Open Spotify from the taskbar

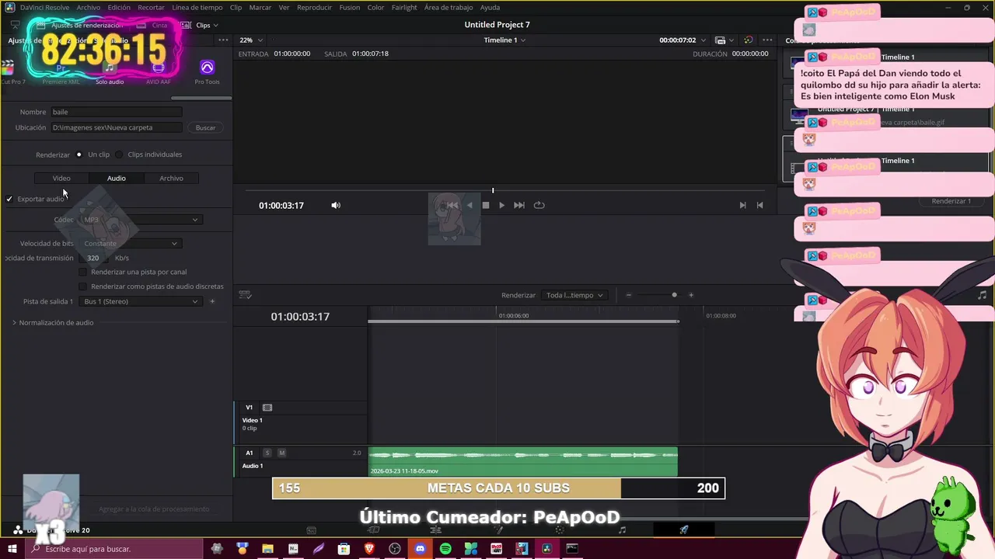coord(445,549)
